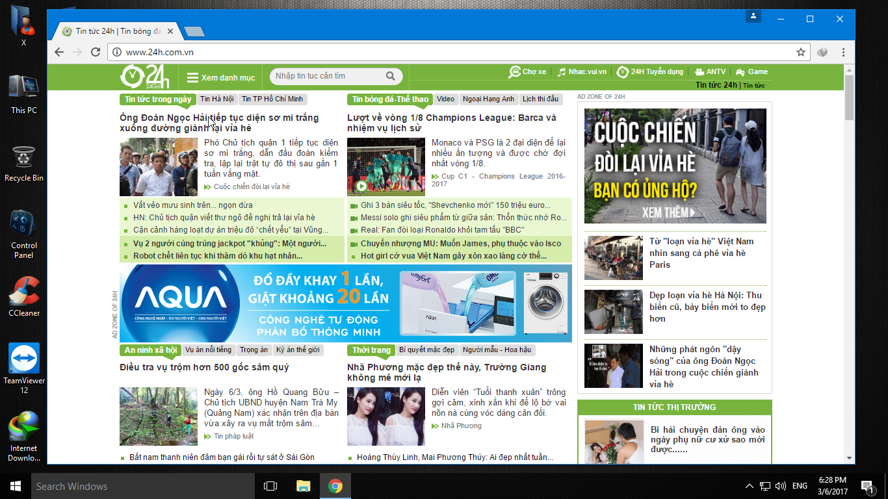Switch to the Tin Hà Nội tab
This screenshot has width=888, height=499.
tap(217, 99)
